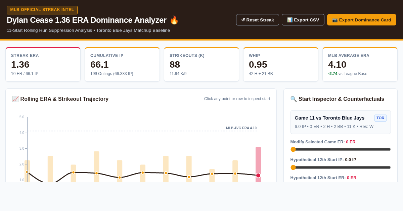The height and width of the screenshot is (211, 403).
Task: Click the fire emoji beside the title
Action: [174, 20]
